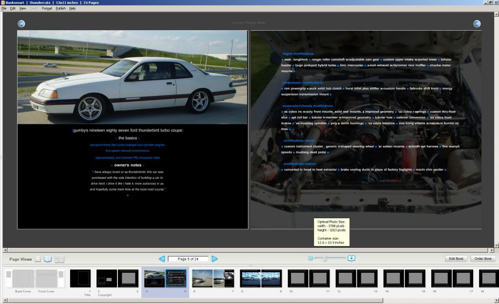
Task: Go to previous page with blue left arrow
Action: (x=162, y=259)
